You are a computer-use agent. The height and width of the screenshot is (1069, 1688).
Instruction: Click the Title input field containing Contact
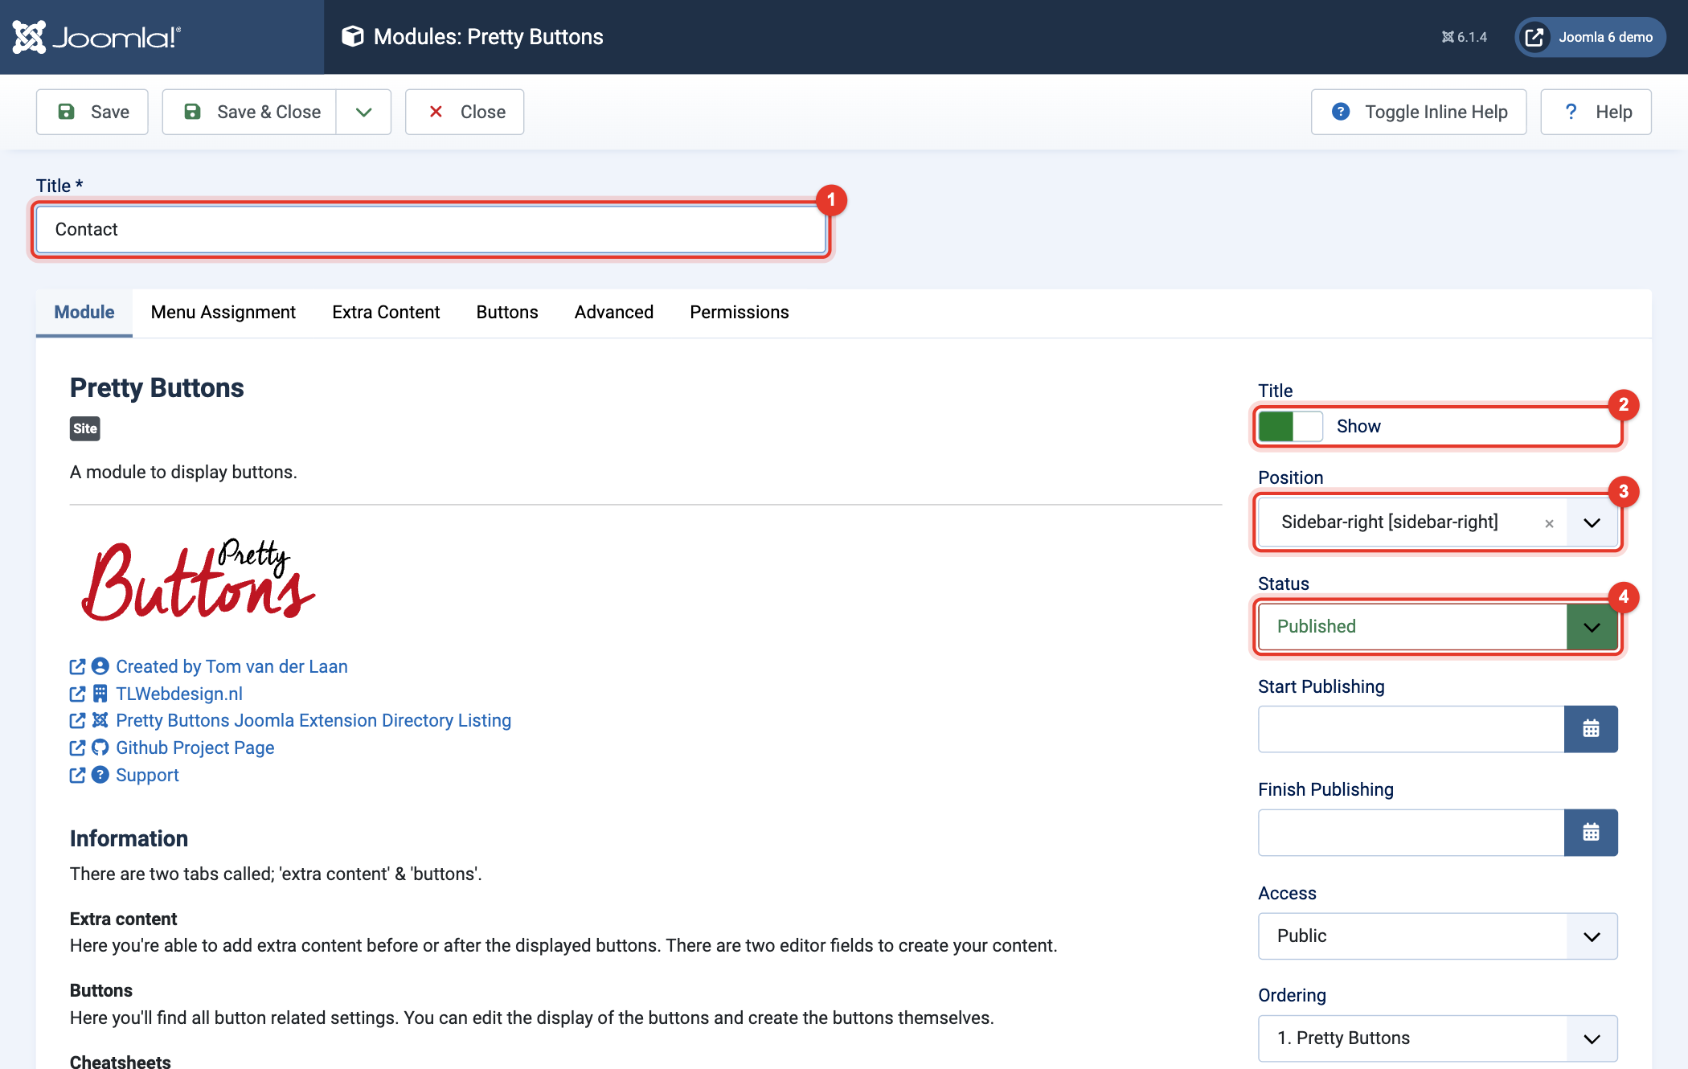pyautogui.click(x=431, y=229)
